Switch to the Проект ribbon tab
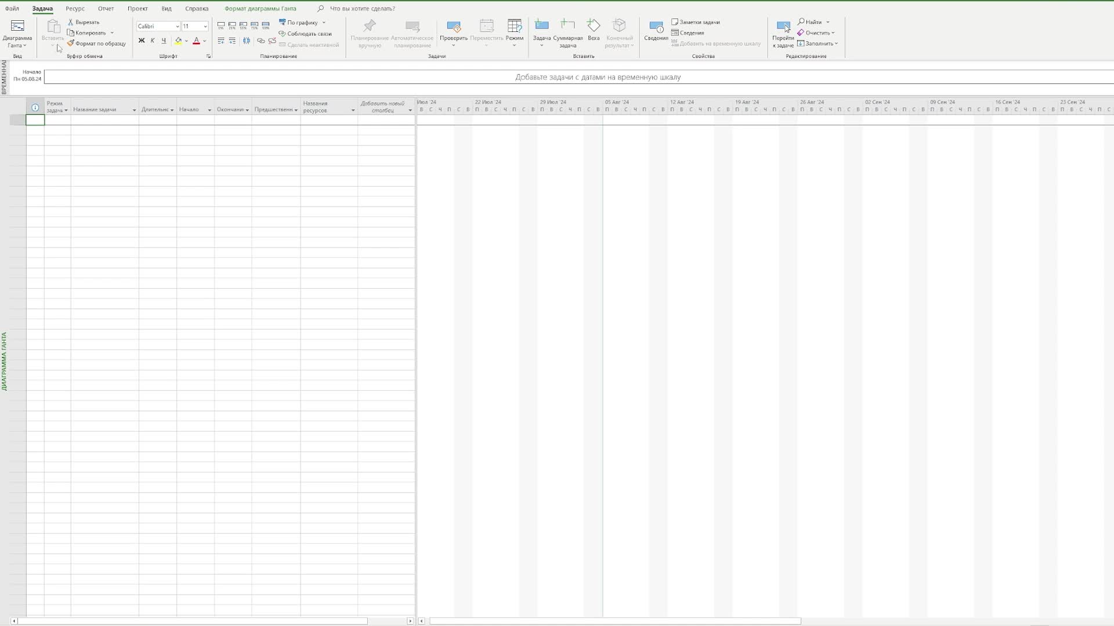1114x626 pixels. [x=138, y=9]
